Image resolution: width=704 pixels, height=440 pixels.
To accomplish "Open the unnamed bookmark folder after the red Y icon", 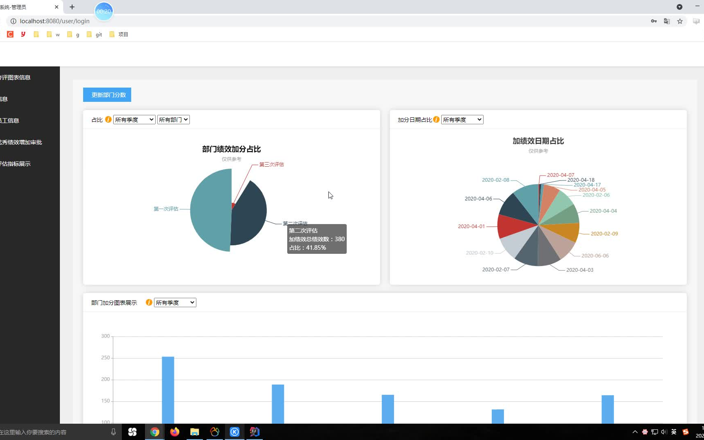I will [36, 34].
